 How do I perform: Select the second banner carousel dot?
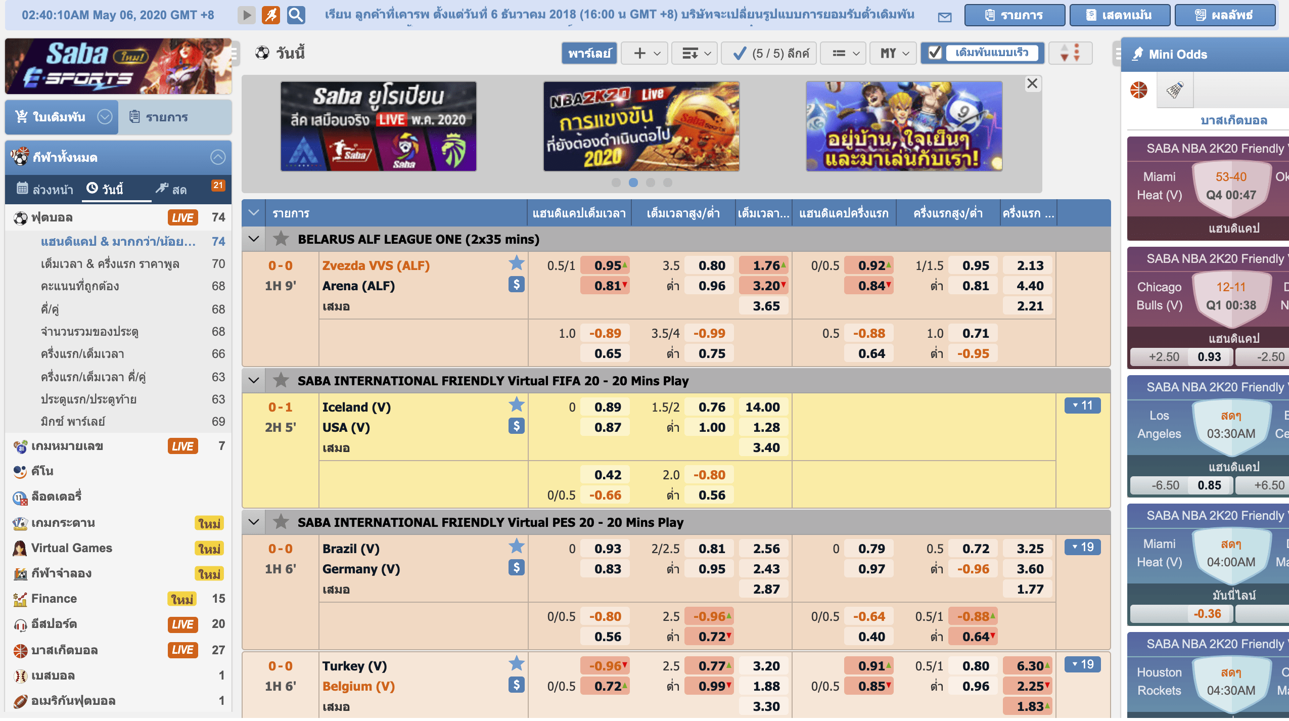click(x=633, y=183)
